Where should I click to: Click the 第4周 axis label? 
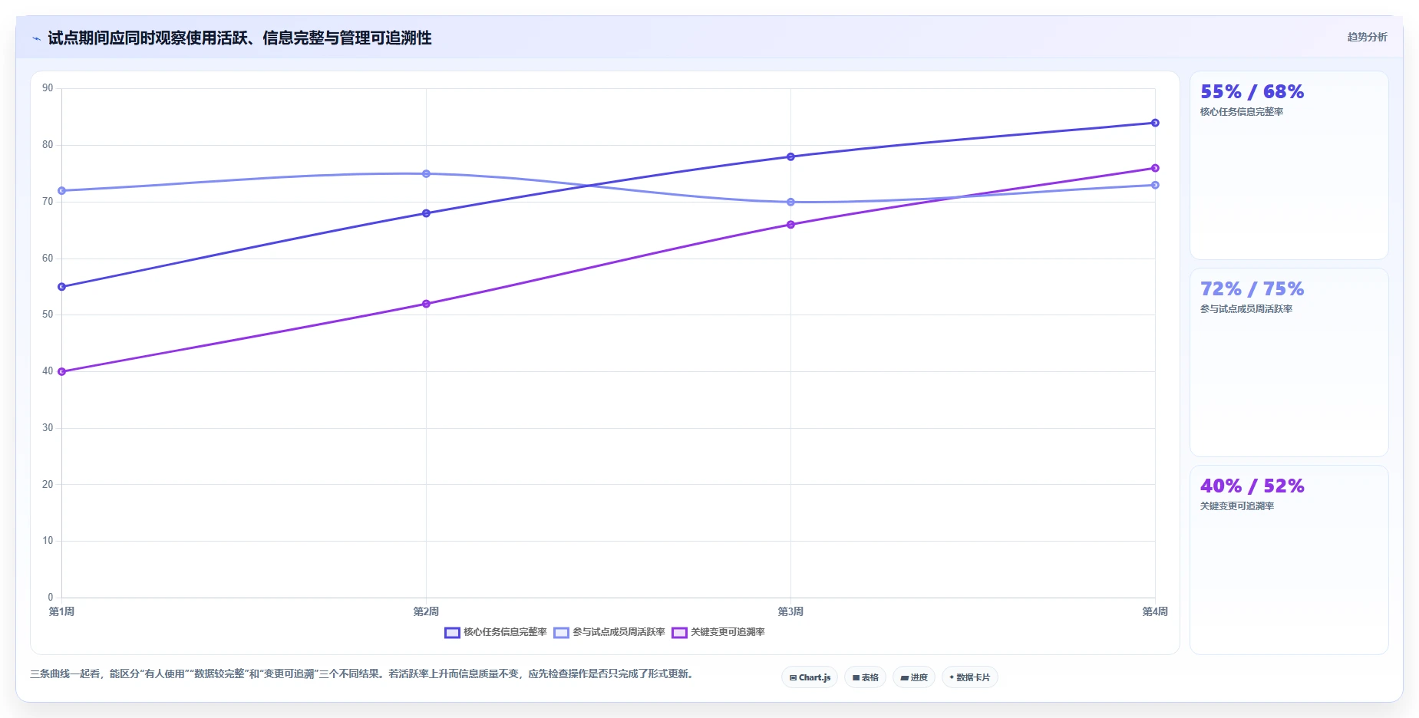click(x=1155, y=611)
